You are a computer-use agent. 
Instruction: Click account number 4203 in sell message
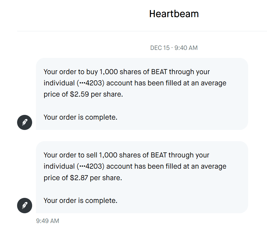pyautogui.click(x=94, y=167)
